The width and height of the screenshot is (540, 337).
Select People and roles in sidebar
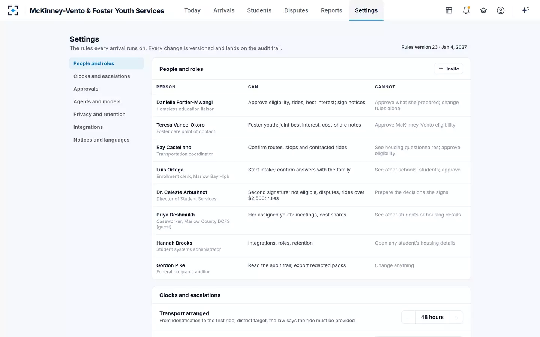(x=106, y=63)
